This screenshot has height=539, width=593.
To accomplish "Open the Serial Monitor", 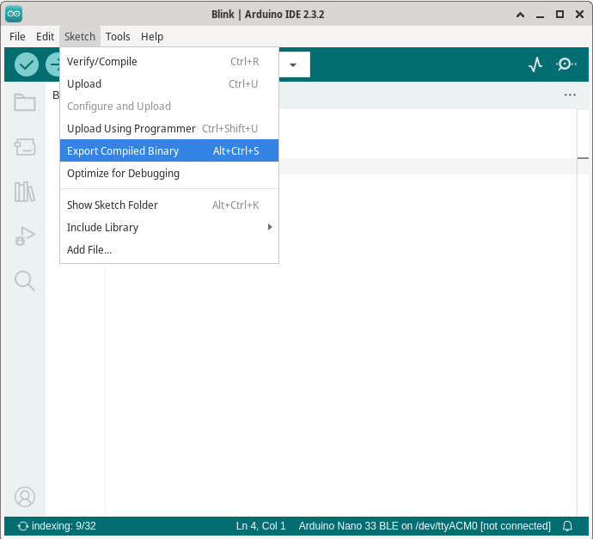I will [565, 64].
